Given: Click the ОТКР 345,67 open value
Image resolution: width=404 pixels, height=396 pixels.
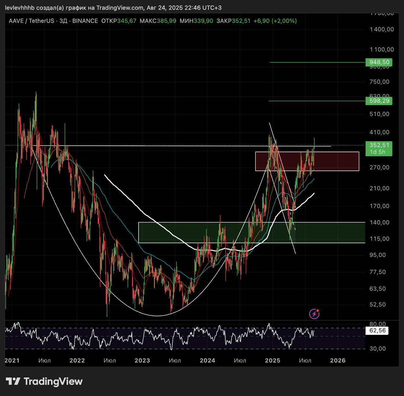Looking at the screenshot, I should point(119,21).
